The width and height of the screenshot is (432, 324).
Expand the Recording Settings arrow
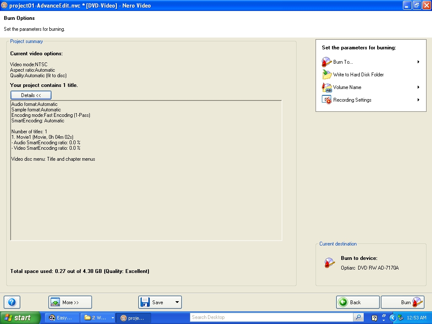(x=418, y=100)
